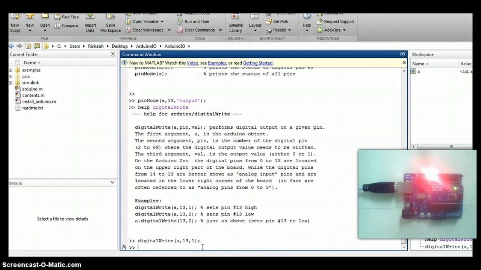Open the Command Window actions menu
Image resolution: width=481 pixels, height=270 pixels.
(402, 54)
